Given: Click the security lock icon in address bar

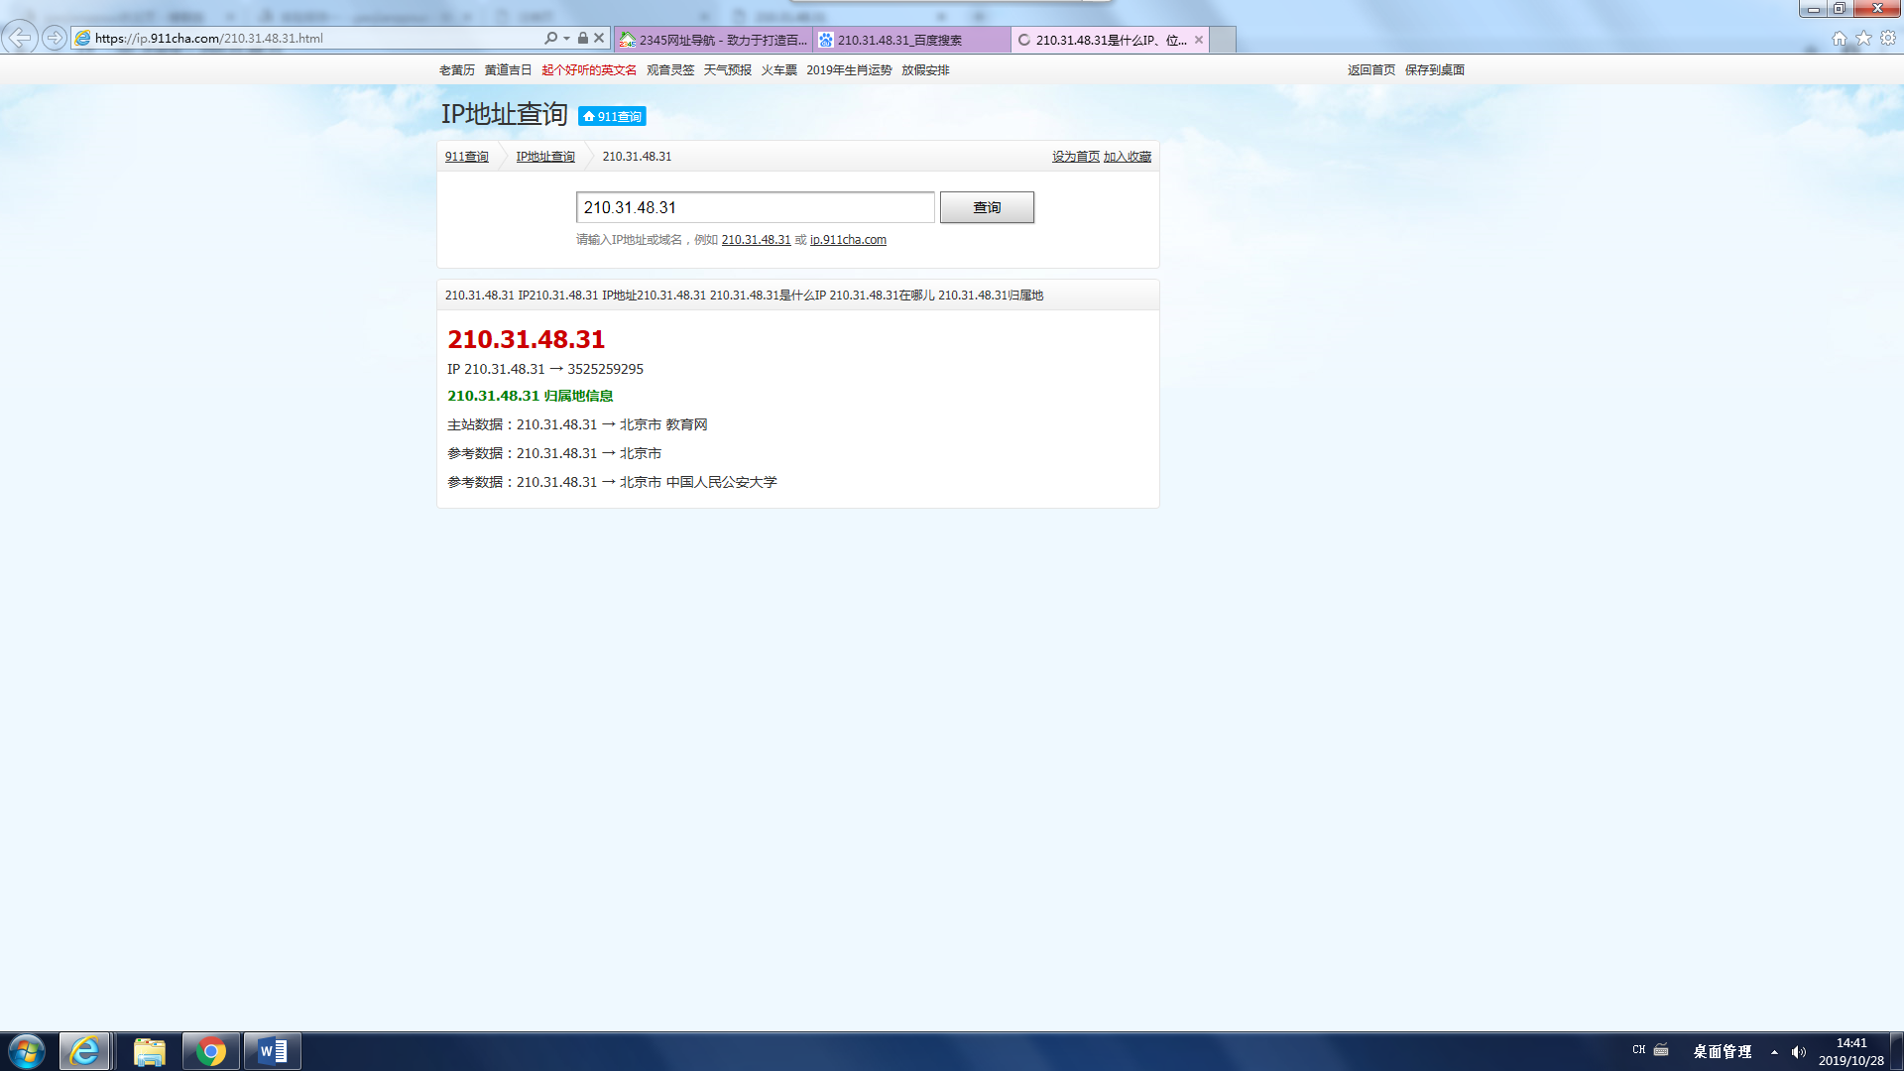Looking at the screenshot, I should pyautogui.click(x=583, y=39).
